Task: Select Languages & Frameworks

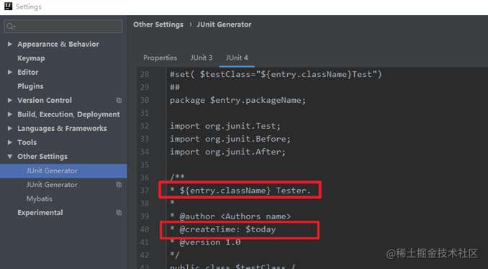Action: [x=62, y=129]
